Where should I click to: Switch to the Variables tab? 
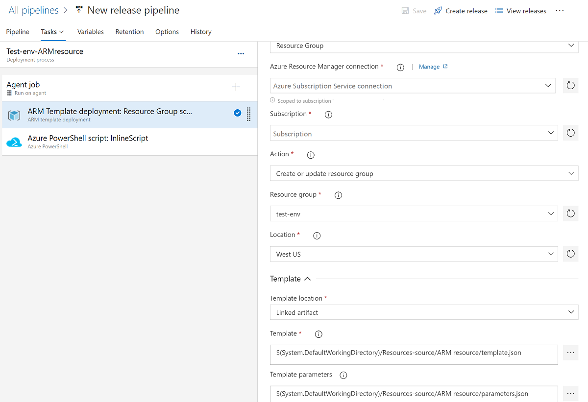(x=91, y=32)
